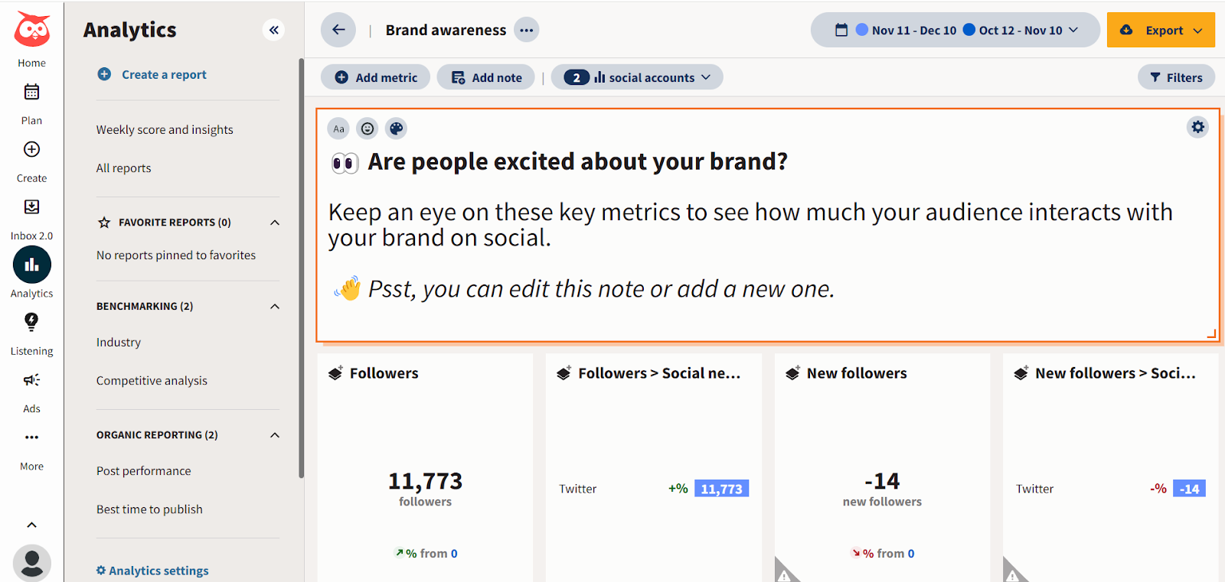Screen dimensions: 1225x582
Task: Select the Listening lightbulb icon
Action: [31, 322]
